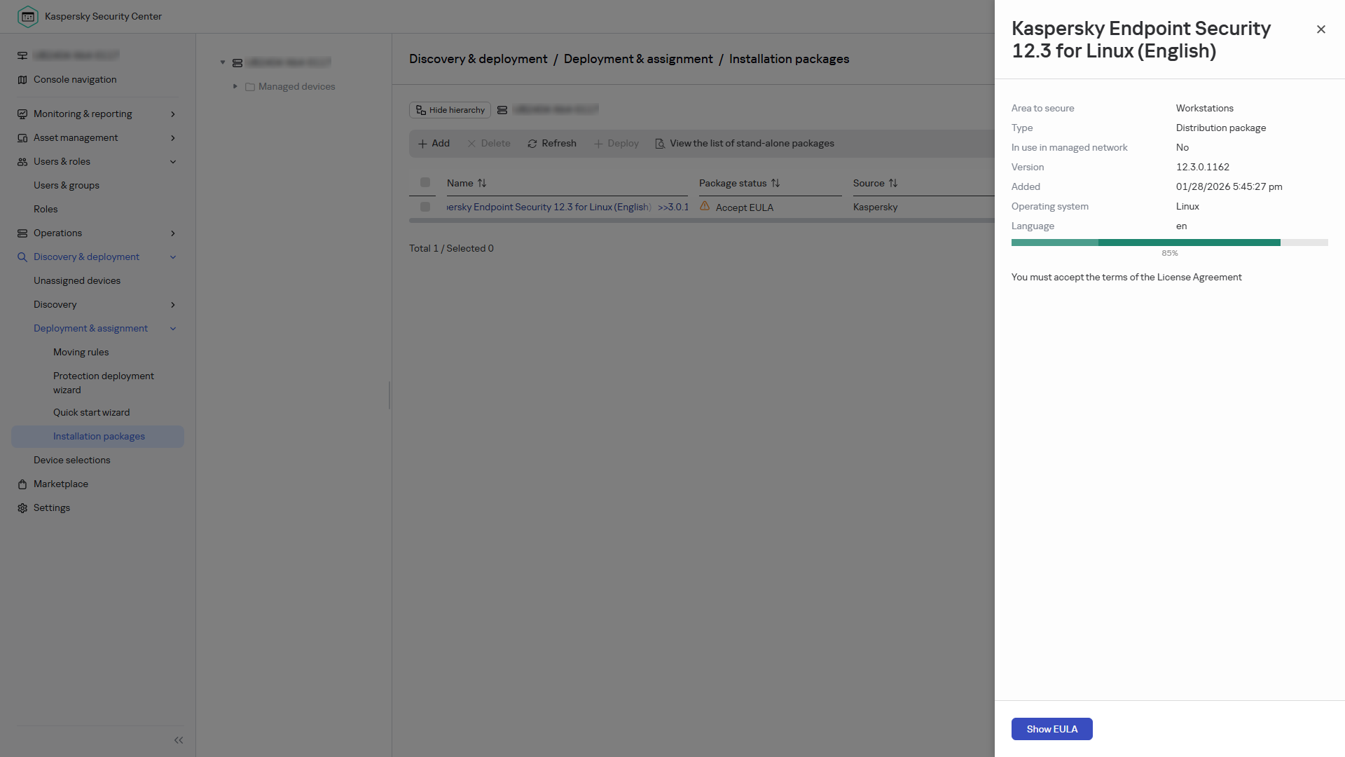Collapse the sidebar with double-chevron icon
Viewport: 1345px width, 757px height.
point(179,740)
